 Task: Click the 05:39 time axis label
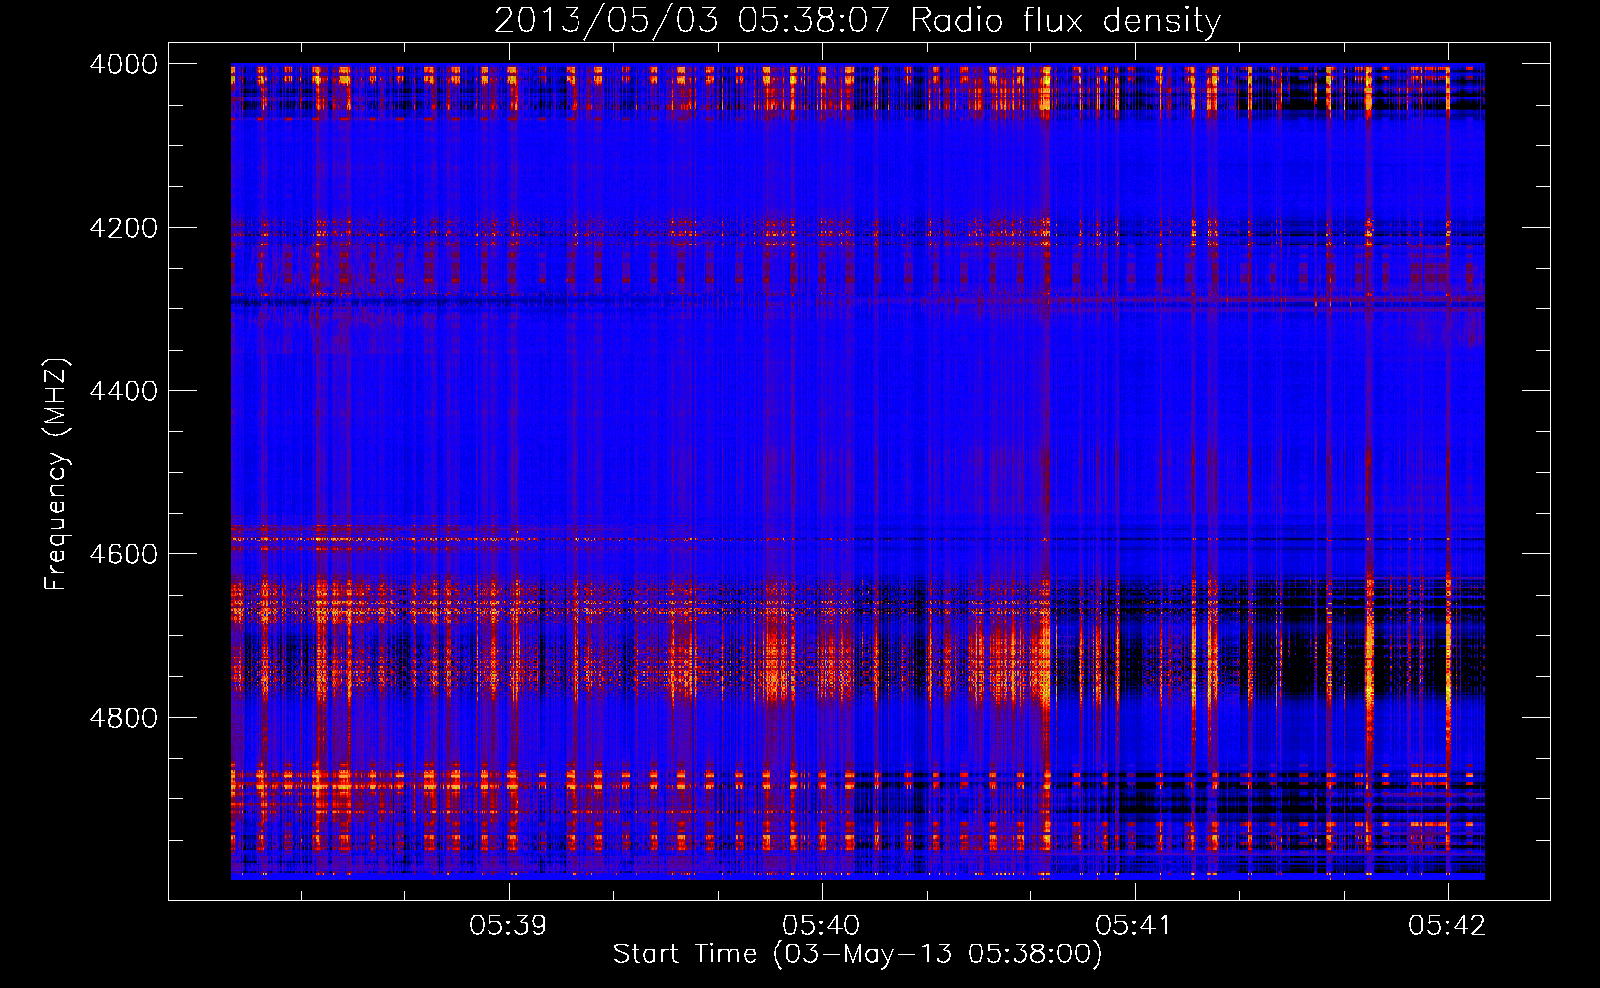click(x=508, y=925)
